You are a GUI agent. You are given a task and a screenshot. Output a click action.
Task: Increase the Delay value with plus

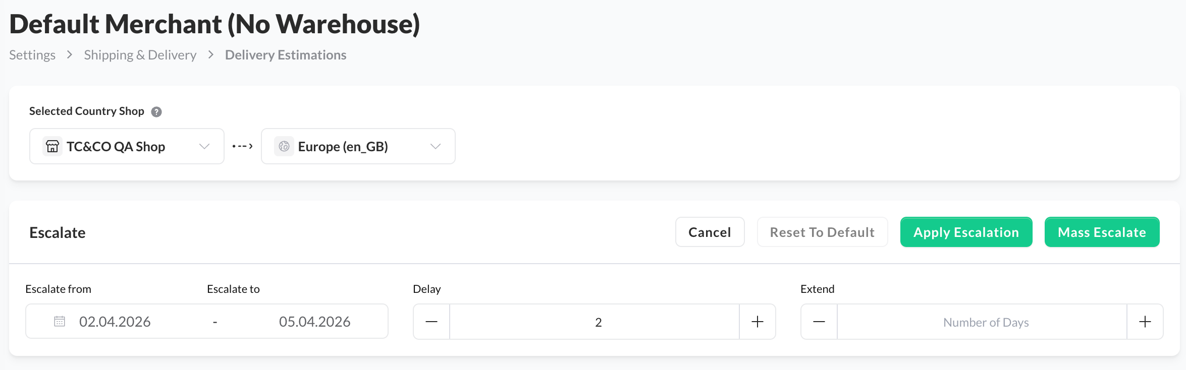[758, 322]
